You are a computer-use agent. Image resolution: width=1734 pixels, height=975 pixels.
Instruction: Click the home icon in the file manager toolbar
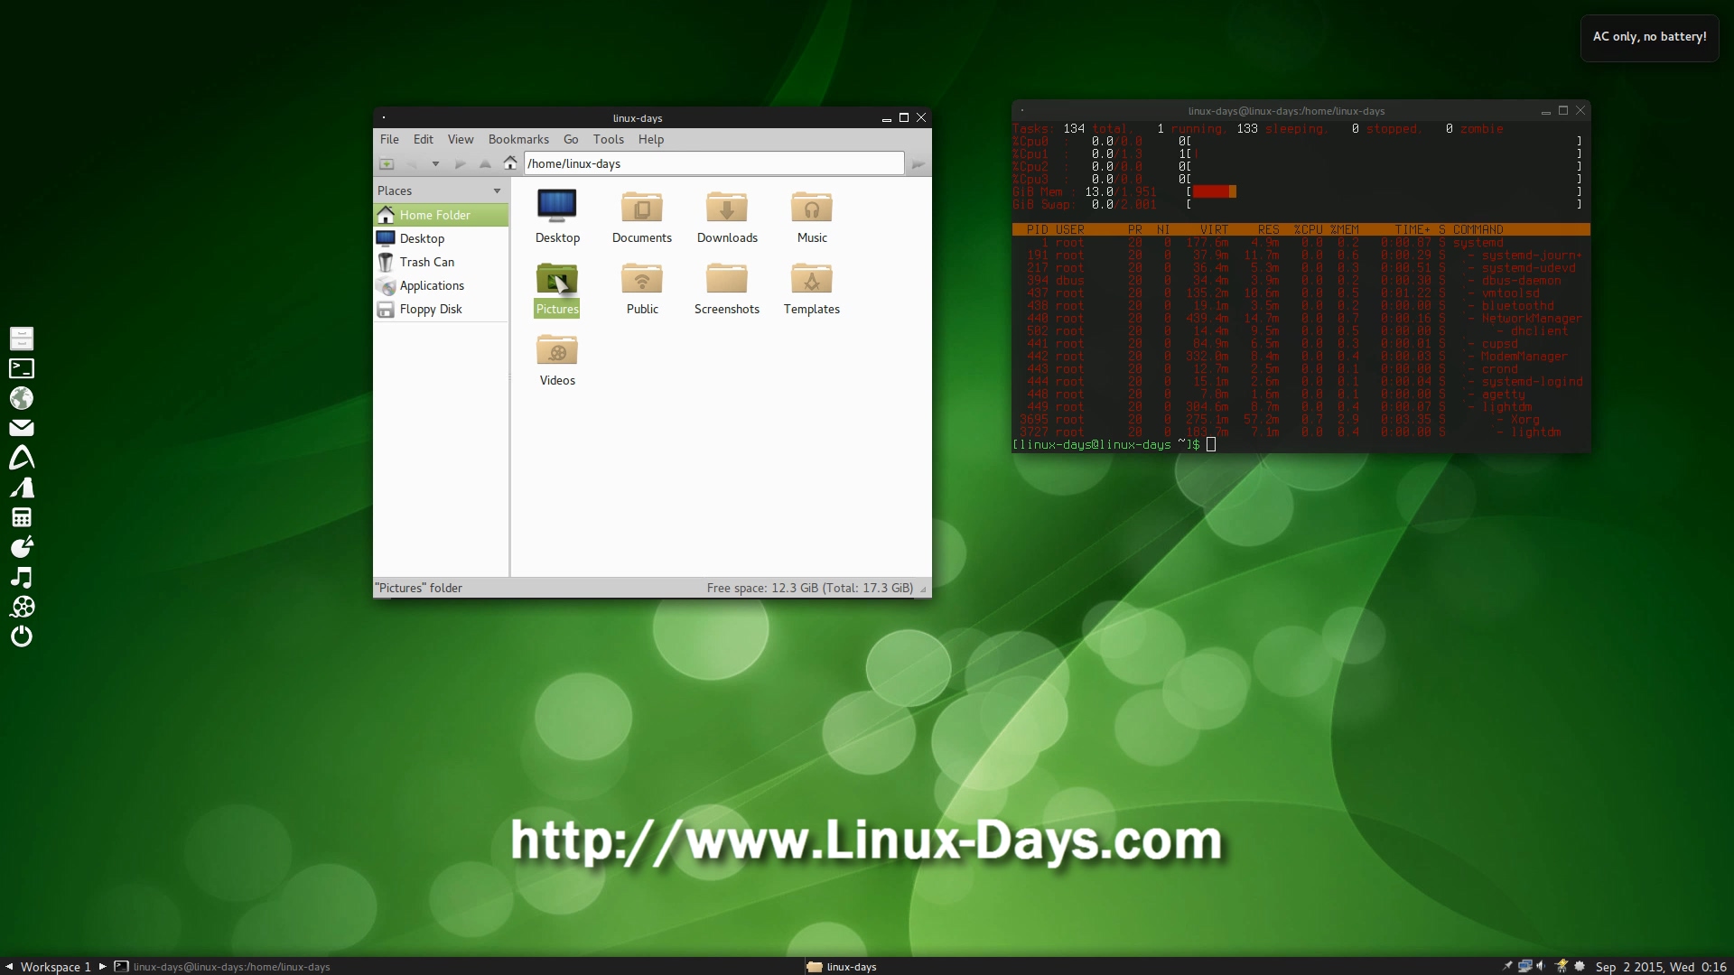[x=510, y=162]
